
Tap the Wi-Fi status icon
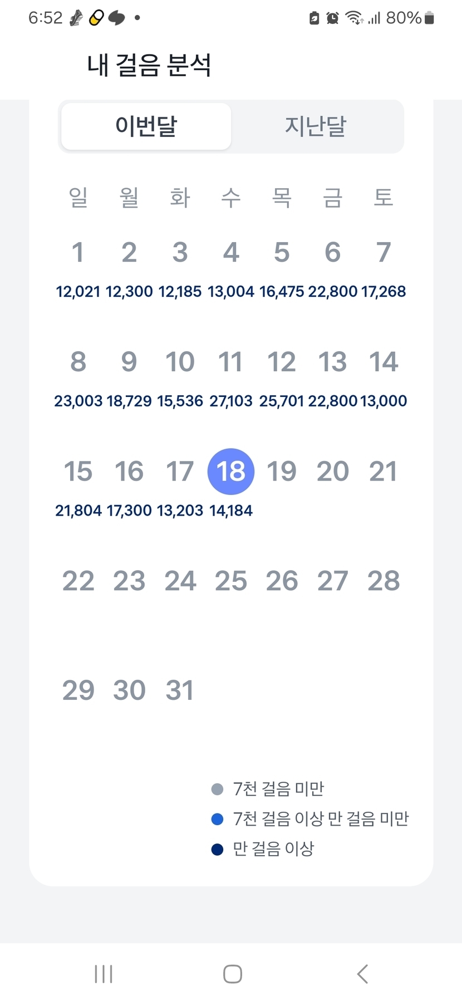(353, 18)
